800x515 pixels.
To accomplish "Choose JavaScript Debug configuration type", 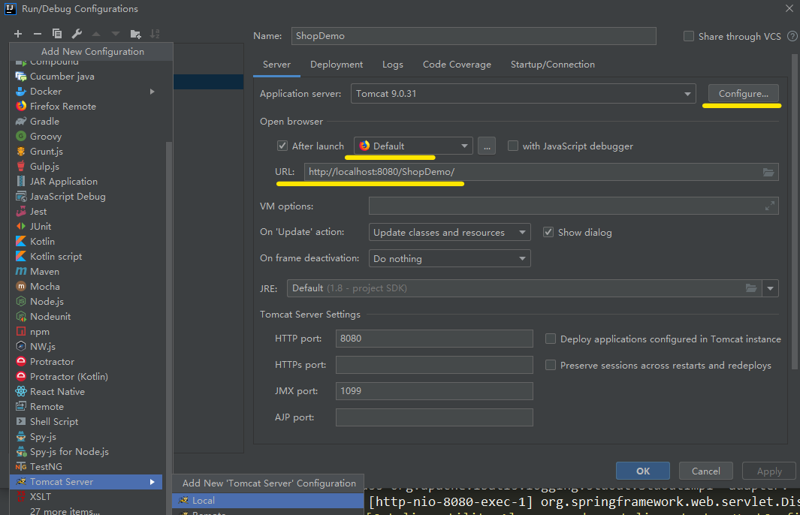I will [86, 196].
